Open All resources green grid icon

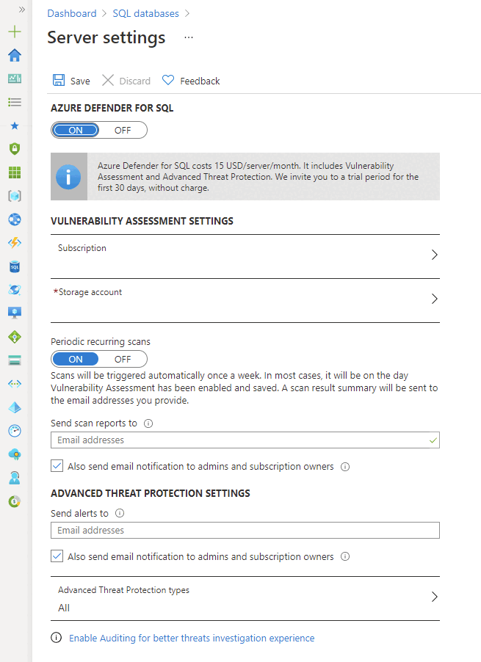[x=15, y=172]
